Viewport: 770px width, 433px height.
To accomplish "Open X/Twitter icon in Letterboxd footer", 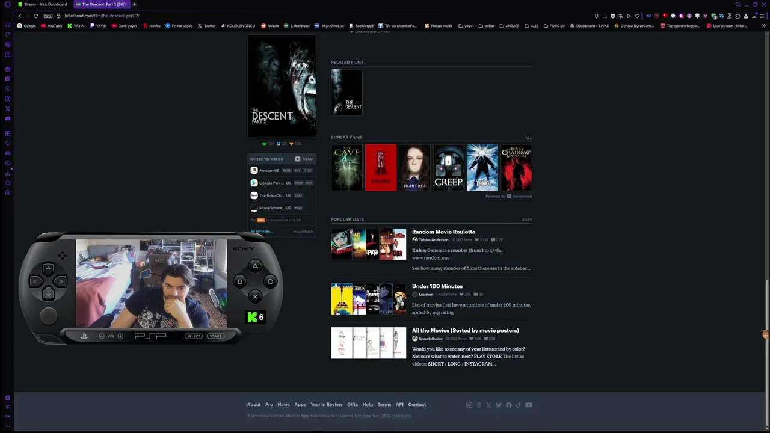I will (488, 405).
